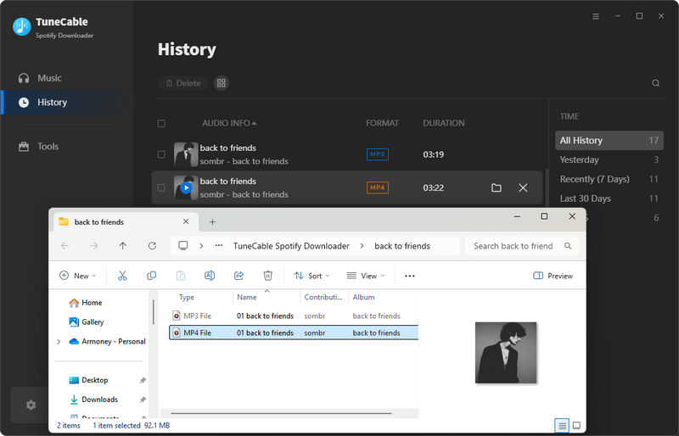Click the Paste icon in Explorer
This screenshot has width=679, height=436.
[181, 276]
